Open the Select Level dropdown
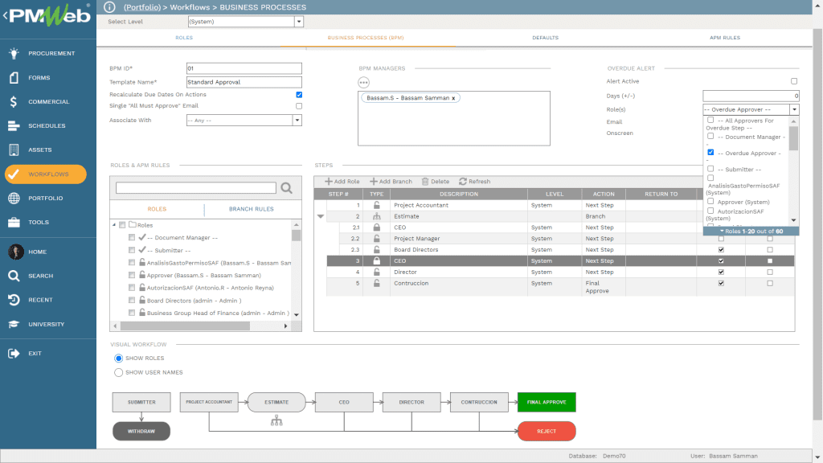The image size is (823, 463). [299, 22]
